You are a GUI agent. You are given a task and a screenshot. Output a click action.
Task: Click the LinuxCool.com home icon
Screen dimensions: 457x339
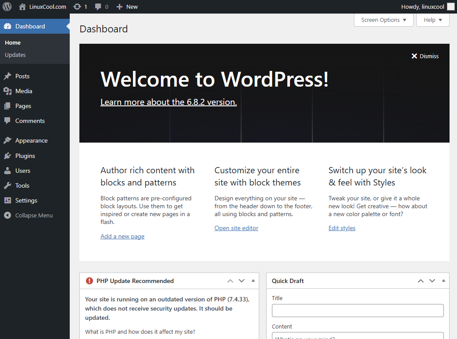22,7
